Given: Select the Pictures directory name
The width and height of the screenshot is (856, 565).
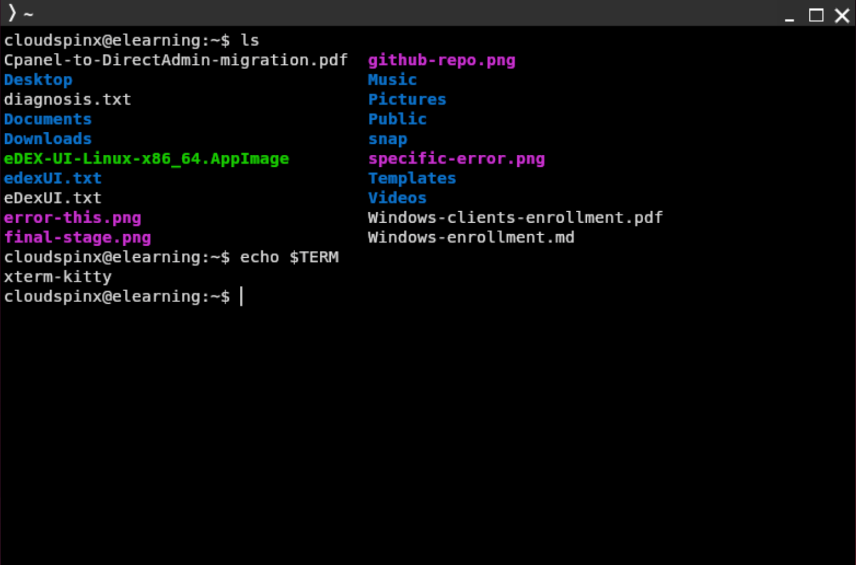Looking at the screenshot, I should pyautogui.click(x=407, y=99).
